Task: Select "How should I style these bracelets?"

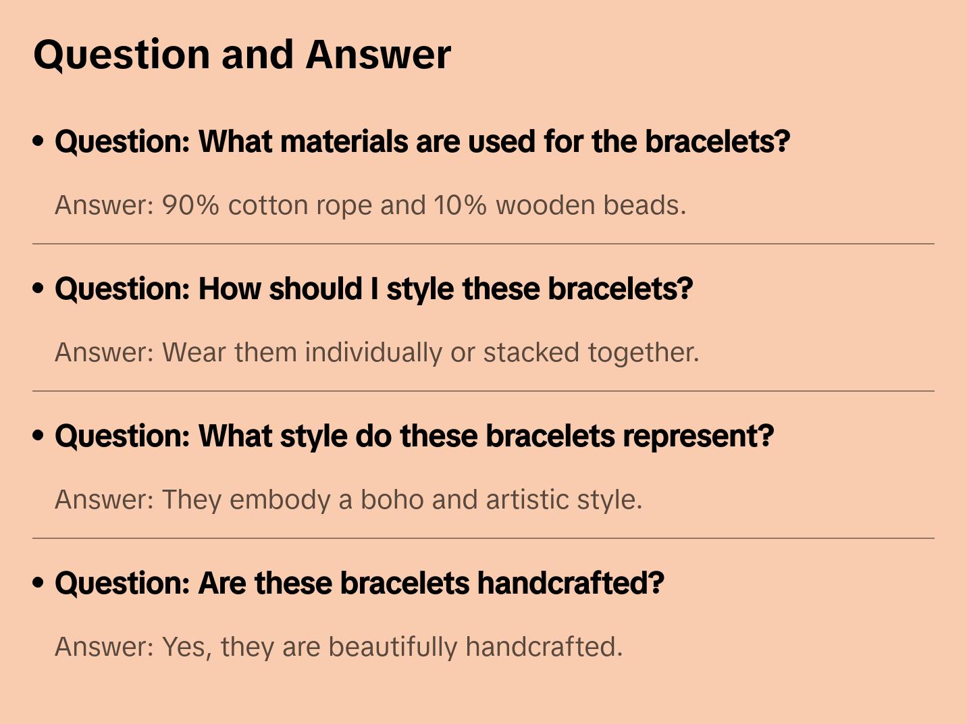Action: 373,289
